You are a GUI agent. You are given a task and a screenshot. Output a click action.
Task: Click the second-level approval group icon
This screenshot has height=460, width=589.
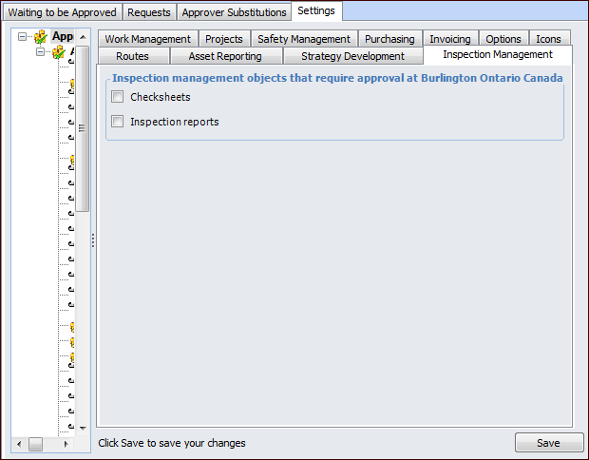59,52
